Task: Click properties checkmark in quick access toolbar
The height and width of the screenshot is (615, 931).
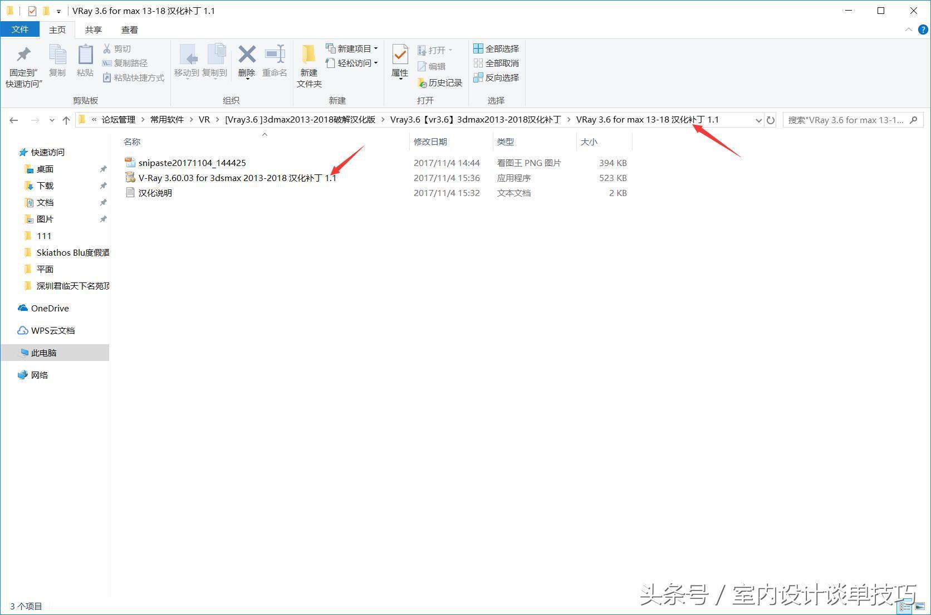Action: pyautogui.click(x=32, y=11)
